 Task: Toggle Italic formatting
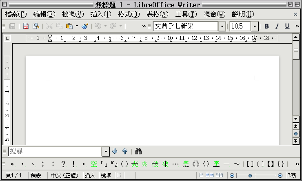pos(277,26)
